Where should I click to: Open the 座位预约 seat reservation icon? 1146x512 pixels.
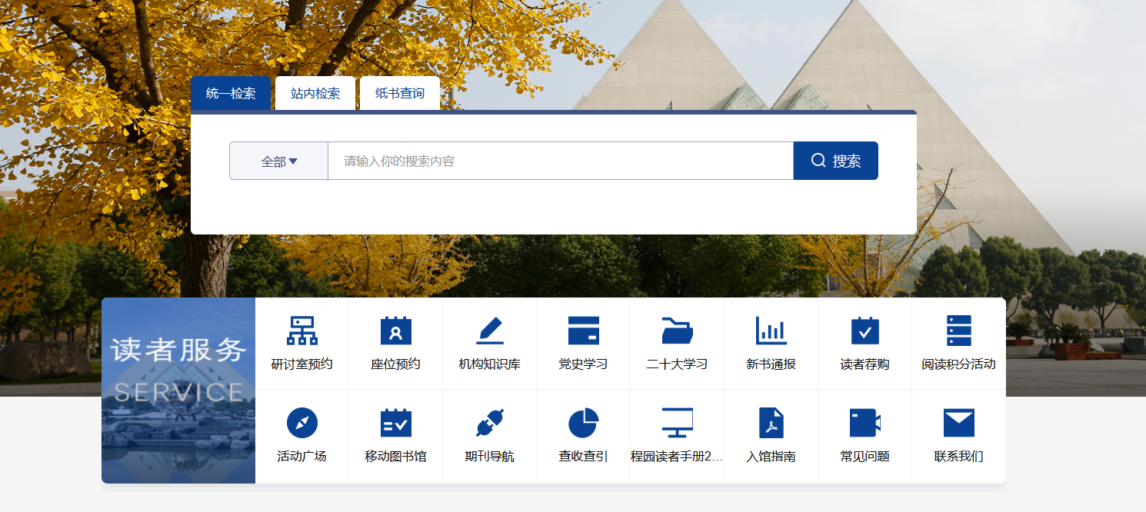point(396,331)
